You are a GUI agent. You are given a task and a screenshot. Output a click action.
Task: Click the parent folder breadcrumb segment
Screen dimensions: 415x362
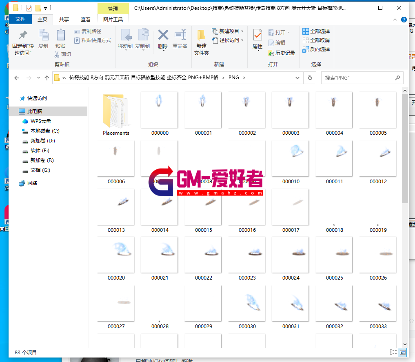click(x=144, y=78)
